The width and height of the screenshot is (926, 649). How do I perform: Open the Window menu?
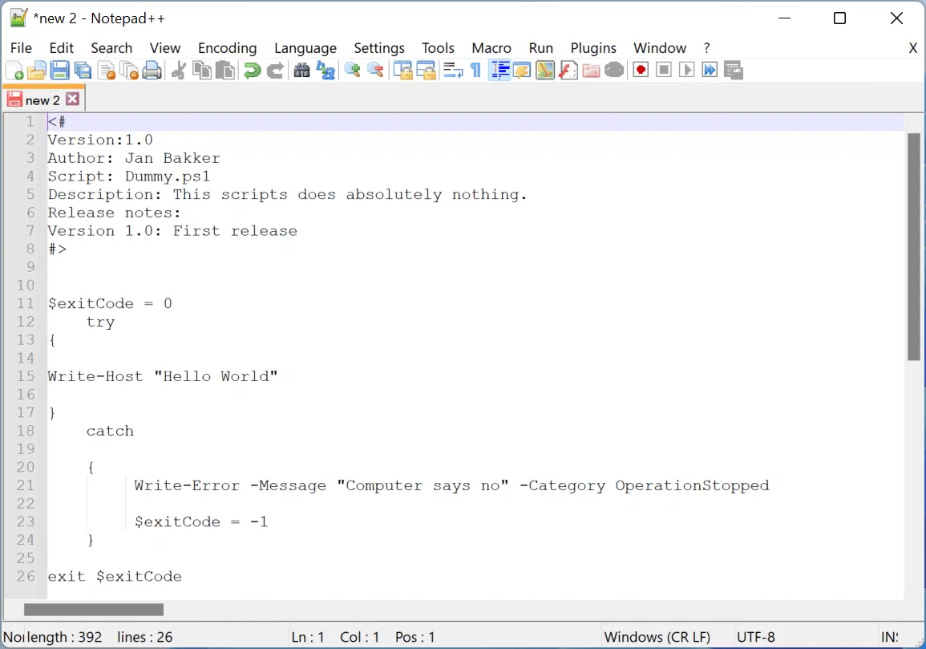[660, 48]
